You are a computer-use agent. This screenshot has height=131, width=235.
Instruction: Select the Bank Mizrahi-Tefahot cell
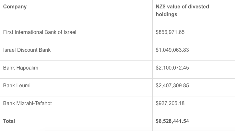point(28,104)
